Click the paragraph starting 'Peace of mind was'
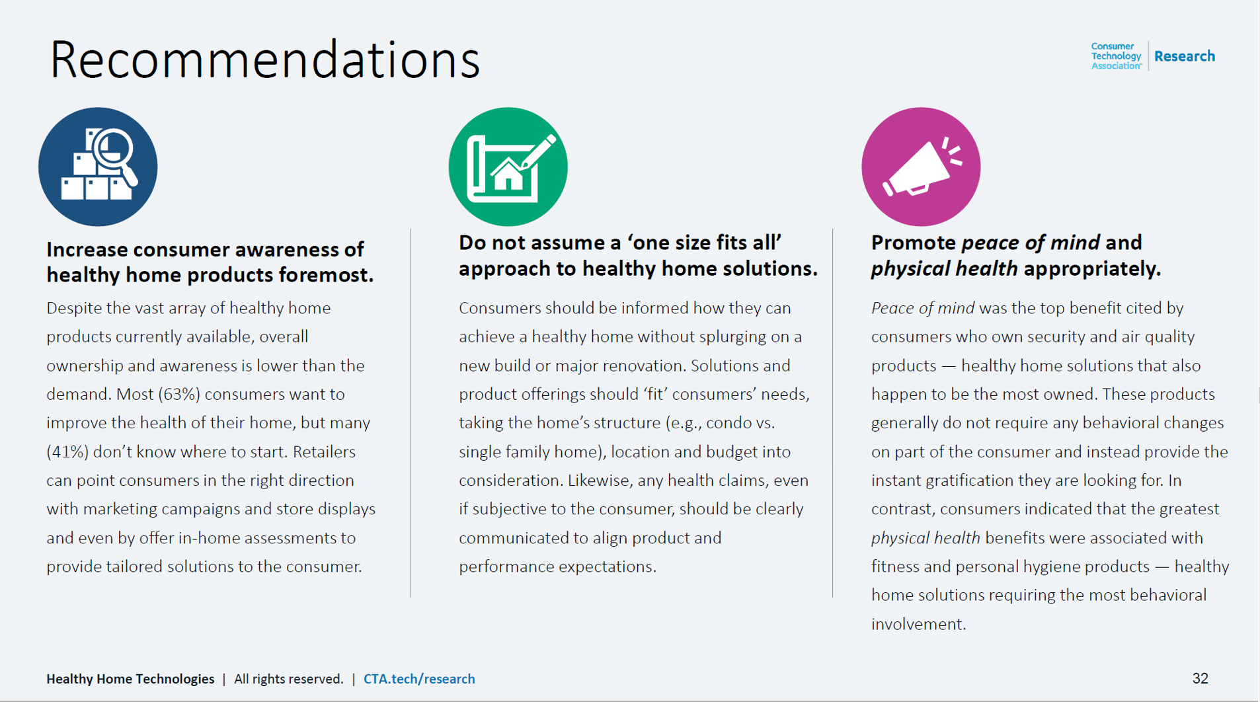1260x702 pixels. 1050,465
